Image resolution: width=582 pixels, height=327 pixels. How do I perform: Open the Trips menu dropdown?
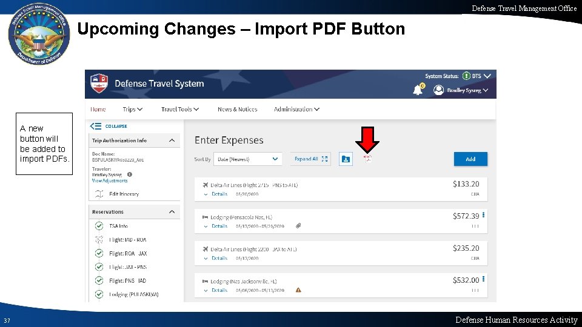(x=133, y=109)
